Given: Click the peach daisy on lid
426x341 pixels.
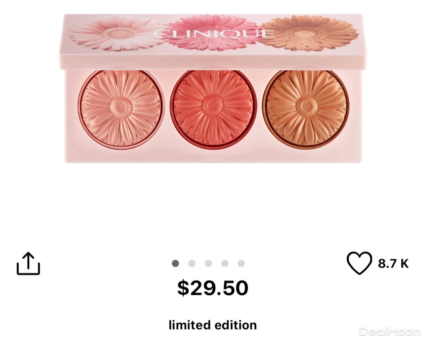Looking at the screenshot, I should click(x=308, y=33).
